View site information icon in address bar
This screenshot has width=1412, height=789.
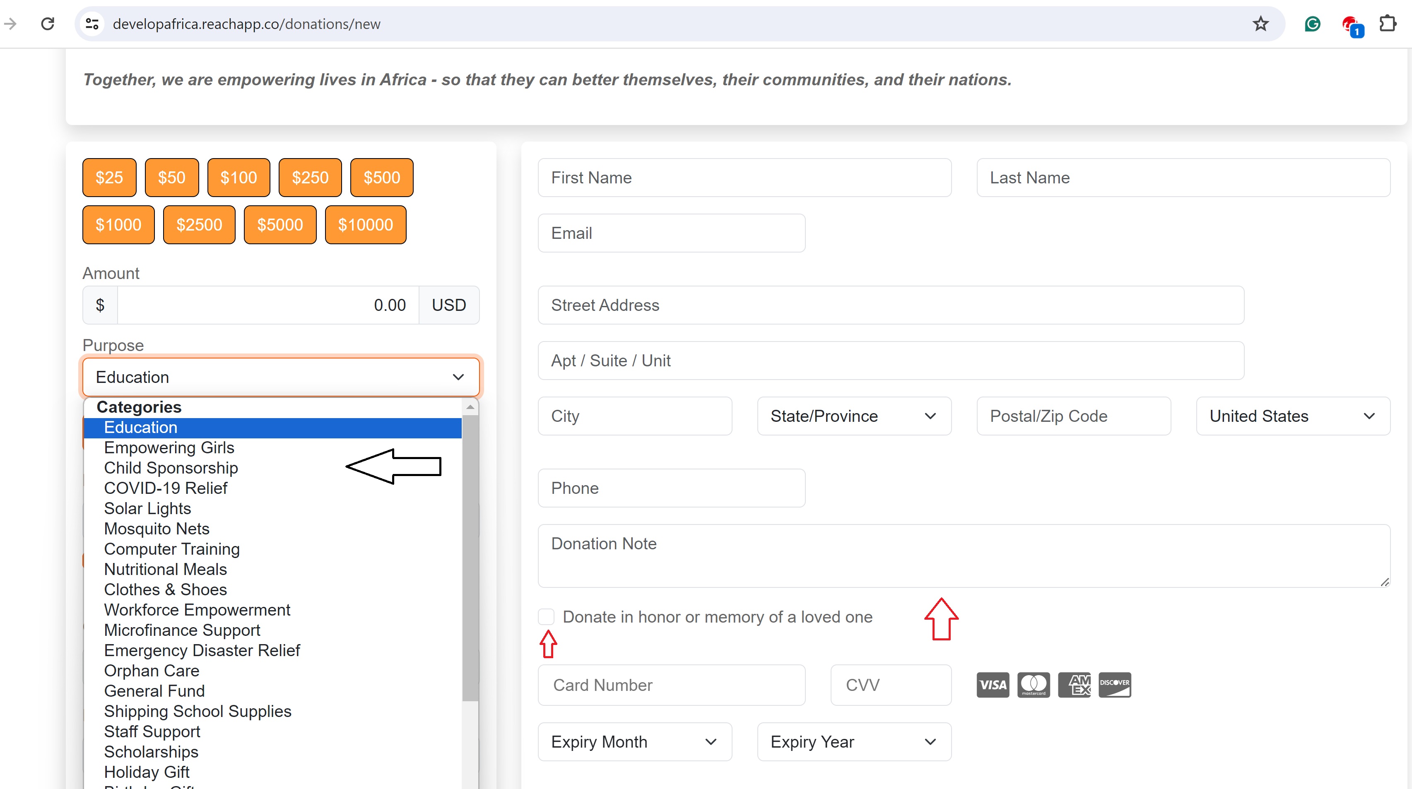92,24
